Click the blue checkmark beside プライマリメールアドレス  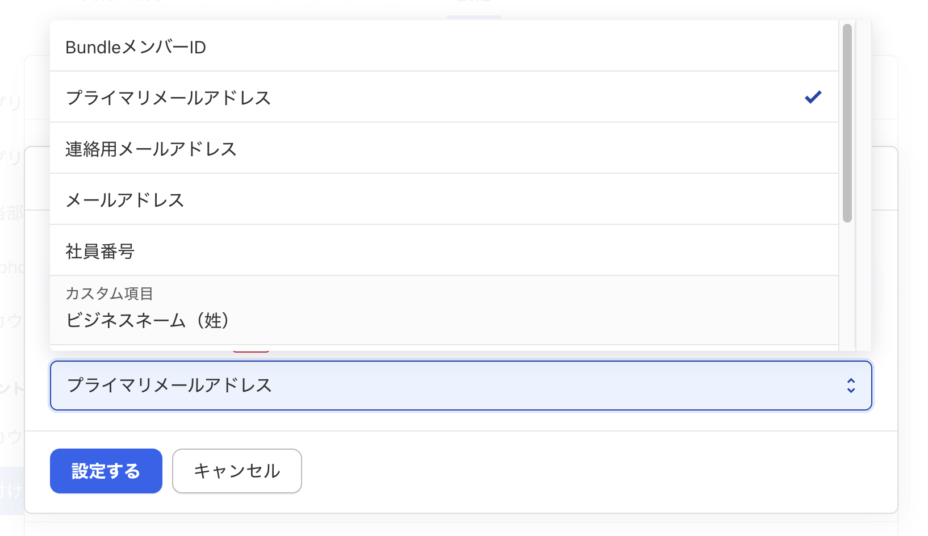(813, 97)
